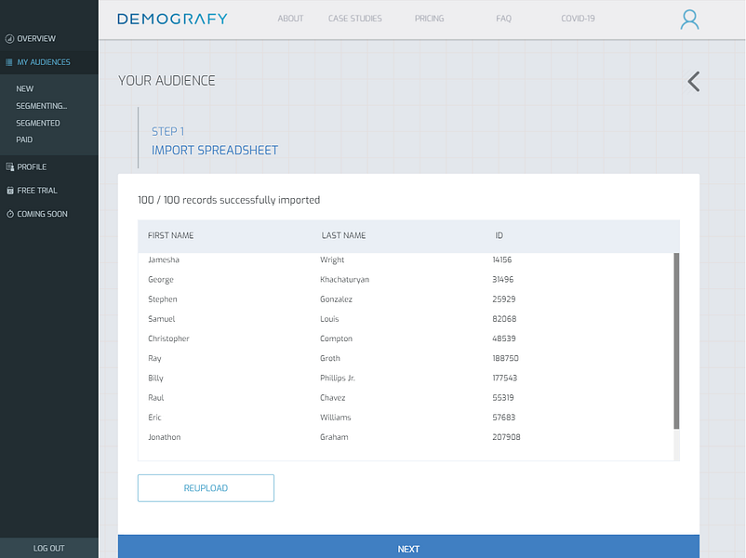Screen dimensions: 746x558
Task: Click the Coming Soon timer icon
Action: coord(10,214)
